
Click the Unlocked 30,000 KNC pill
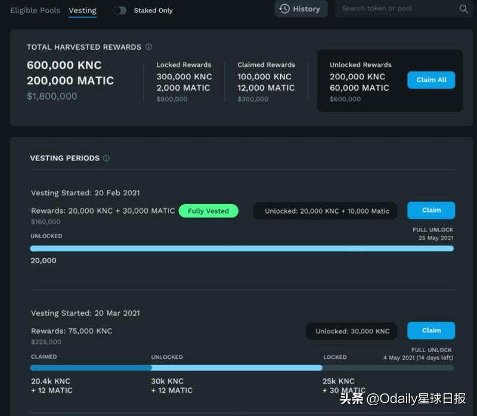[x=351, y=331]
